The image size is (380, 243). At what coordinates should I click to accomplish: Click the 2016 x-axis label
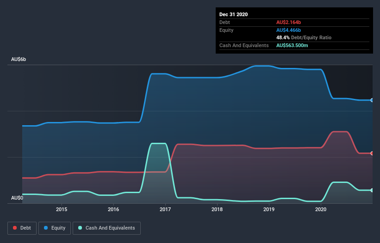[x=113, y=209]
